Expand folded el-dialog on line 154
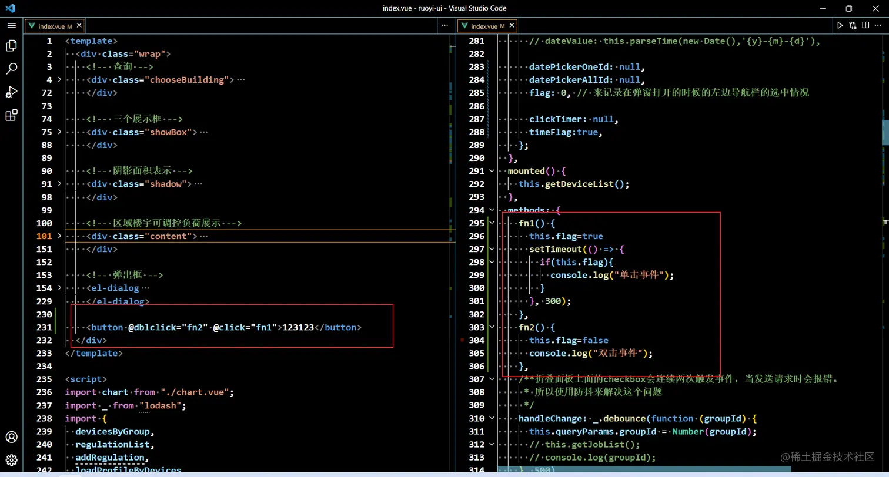Screen dimensions: 889x477 point(59,288)
